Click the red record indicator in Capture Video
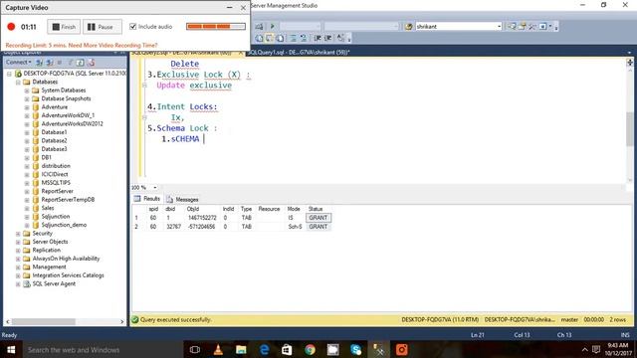 click(11, 27)
